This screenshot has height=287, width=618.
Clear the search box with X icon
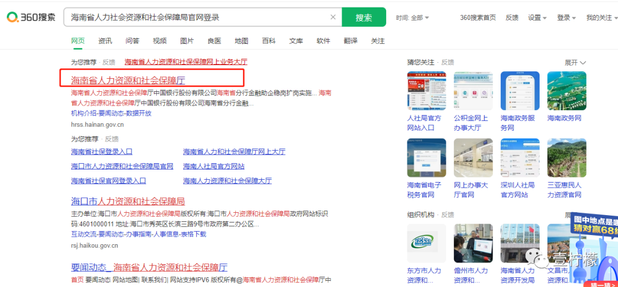tap(333, 17)
